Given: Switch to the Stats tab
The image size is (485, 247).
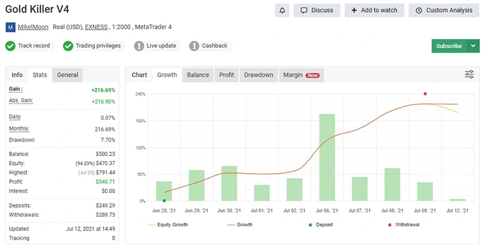Looking at the screenshot, I should coord(40,75).
